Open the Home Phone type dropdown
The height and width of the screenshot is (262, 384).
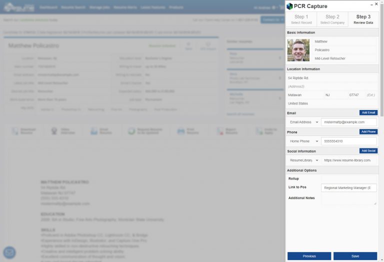(x=303, y=141)
